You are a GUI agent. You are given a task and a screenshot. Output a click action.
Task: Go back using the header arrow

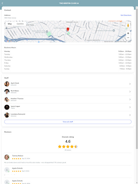click(3, 3)
